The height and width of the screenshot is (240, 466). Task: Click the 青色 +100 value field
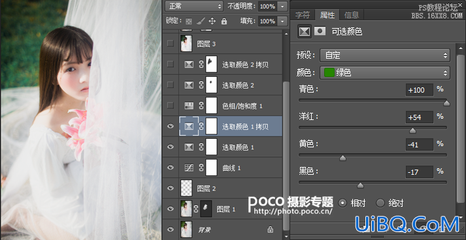click(x=420, y=90)
